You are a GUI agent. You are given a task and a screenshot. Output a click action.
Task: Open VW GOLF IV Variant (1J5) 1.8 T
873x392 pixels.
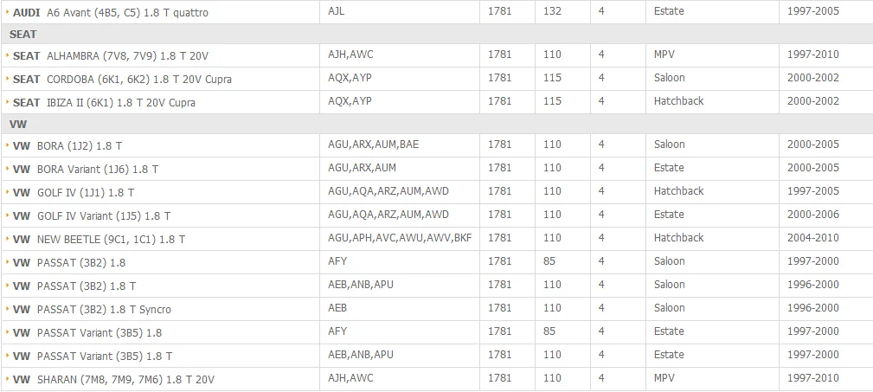[92, 216]
